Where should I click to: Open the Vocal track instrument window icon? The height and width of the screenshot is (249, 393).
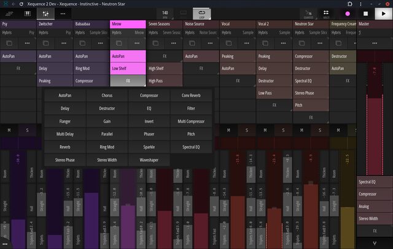coord(228,43)
